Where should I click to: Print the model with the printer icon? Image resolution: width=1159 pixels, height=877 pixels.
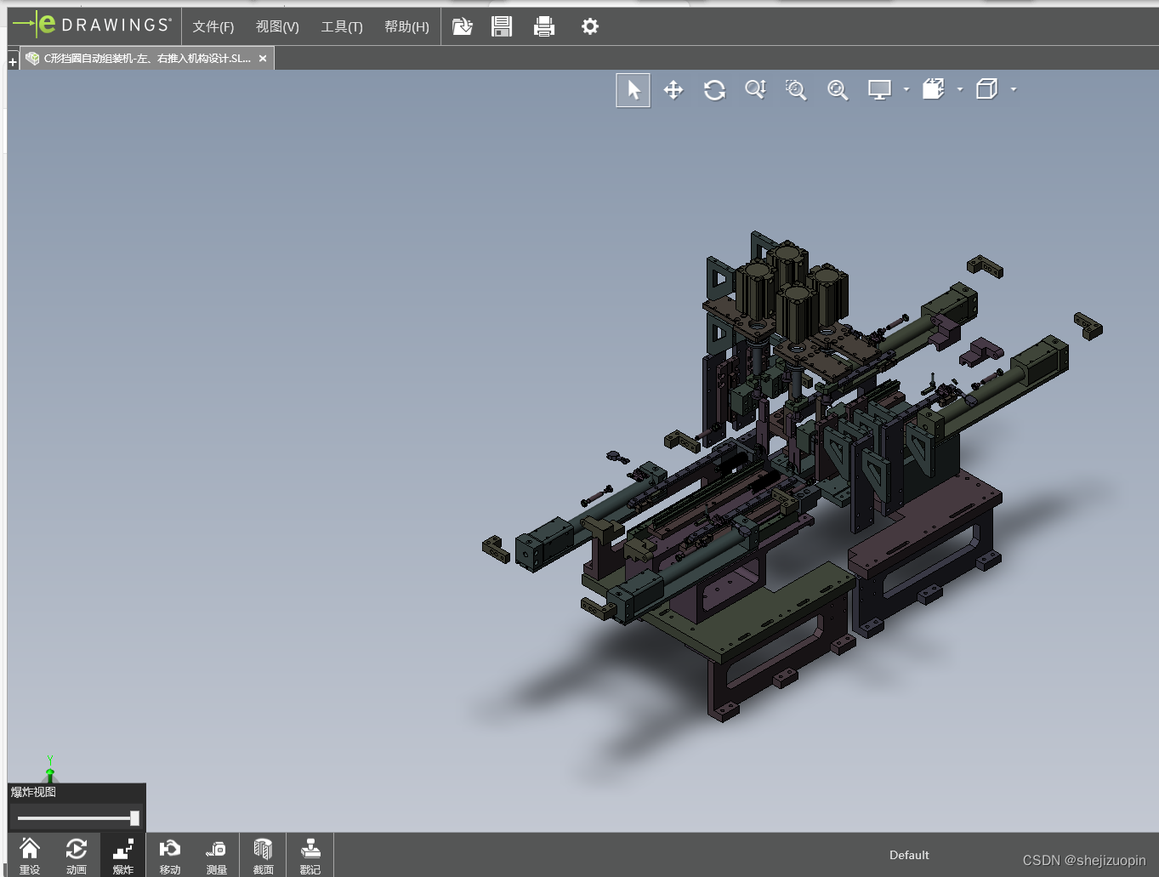[x=544, y=26]
